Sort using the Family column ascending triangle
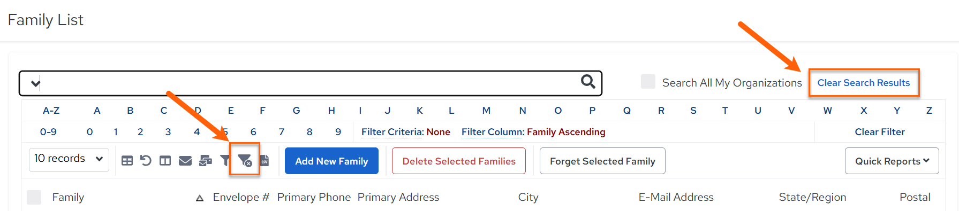959x211 pixels. click(x=200, y=198)
